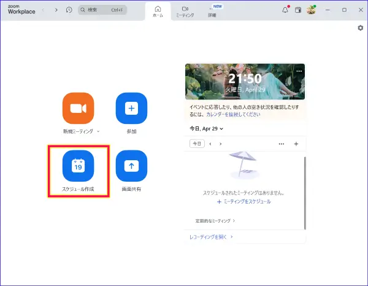This screenshot has height=286, width=368.
Task: Click the 画面共有 share screen icon
Action: 131,166
